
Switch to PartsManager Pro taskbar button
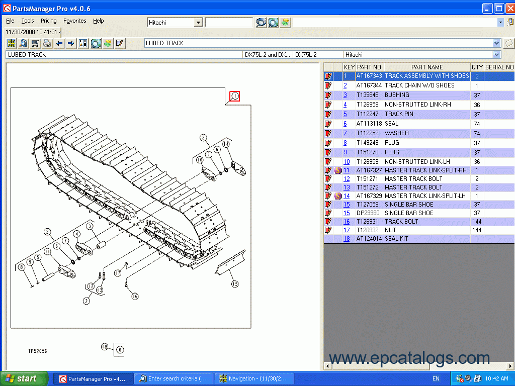point(93,379)
